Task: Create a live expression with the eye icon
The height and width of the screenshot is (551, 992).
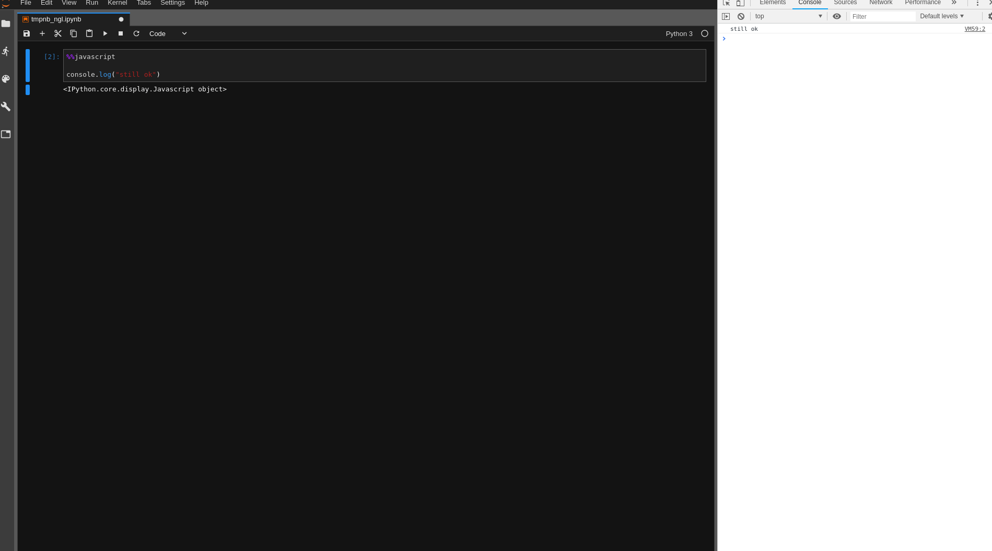Action: coord(836,16)
